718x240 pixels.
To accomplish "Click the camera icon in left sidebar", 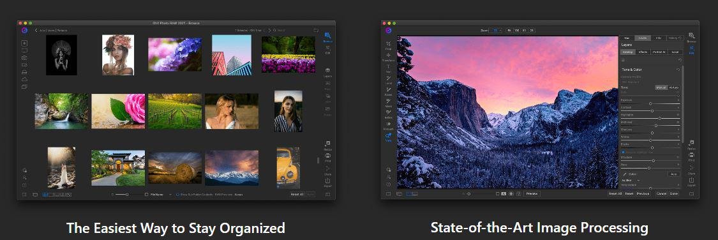I will click(x=24, y=57).
